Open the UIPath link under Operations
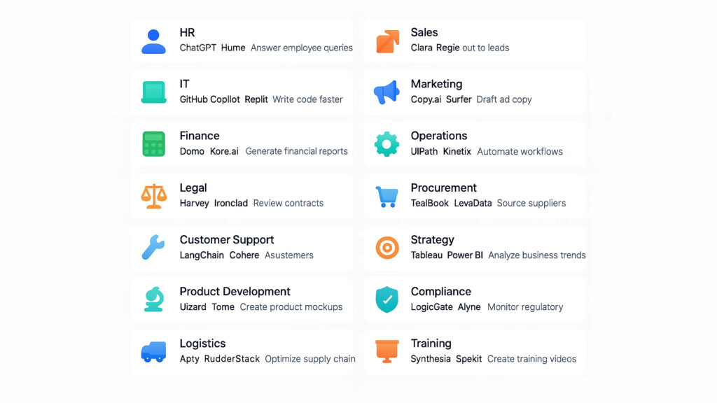Image resolution: width=717 pixels, height=403 pixels. pyautogui.click(x=424, y=151)
